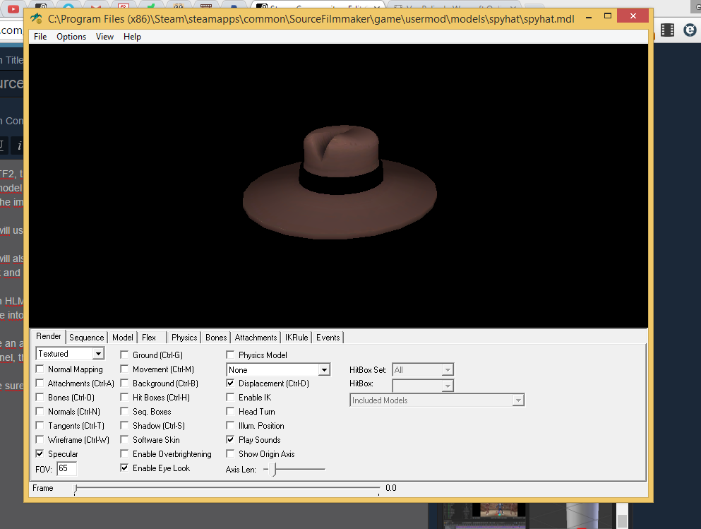Open the Help menu
Viewport: 701px width, 529px height.
[132, 37]
